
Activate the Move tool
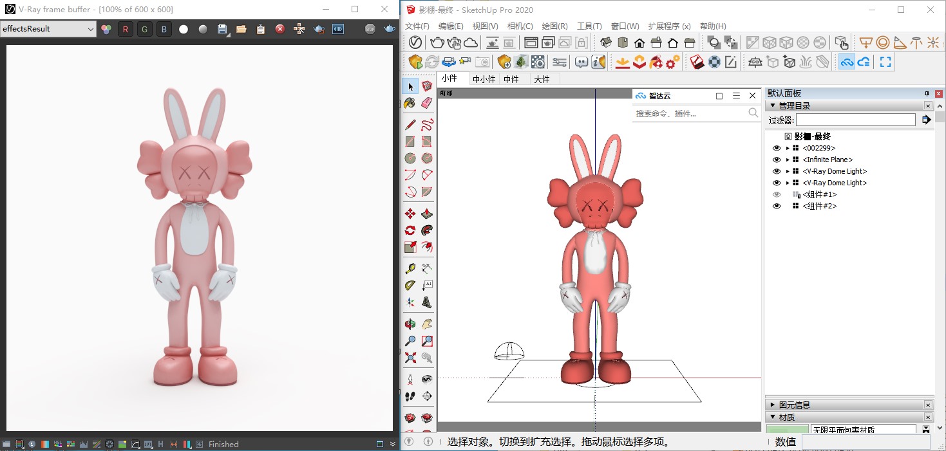pos(410,213)
